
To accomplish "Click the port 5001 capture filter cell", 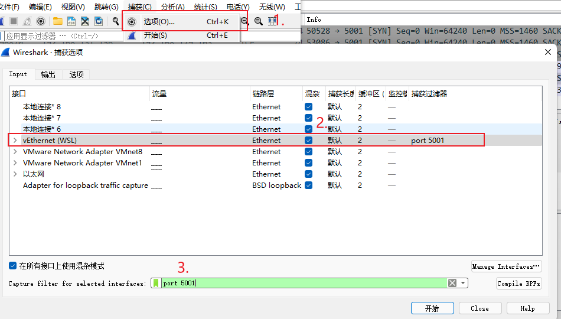I will (x=428, y=141).
